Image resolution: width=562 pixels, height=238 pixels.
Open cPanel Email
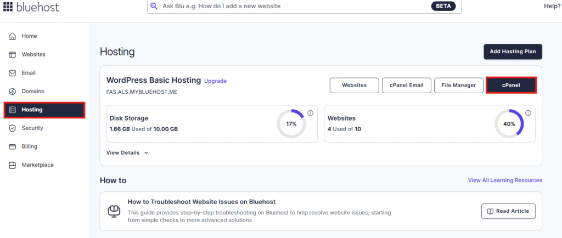(406, 85)
